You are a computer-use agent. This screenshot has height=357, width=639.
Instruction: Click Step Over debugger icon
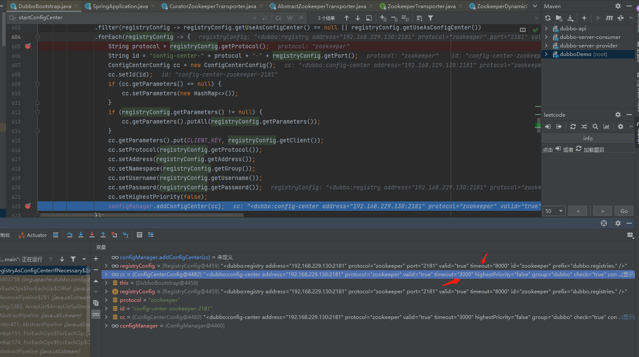pos(70,235)
